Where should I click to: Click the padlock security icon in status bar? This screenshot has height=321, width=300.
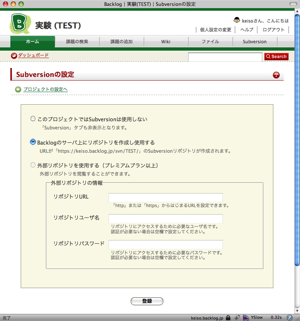(228, 317)
